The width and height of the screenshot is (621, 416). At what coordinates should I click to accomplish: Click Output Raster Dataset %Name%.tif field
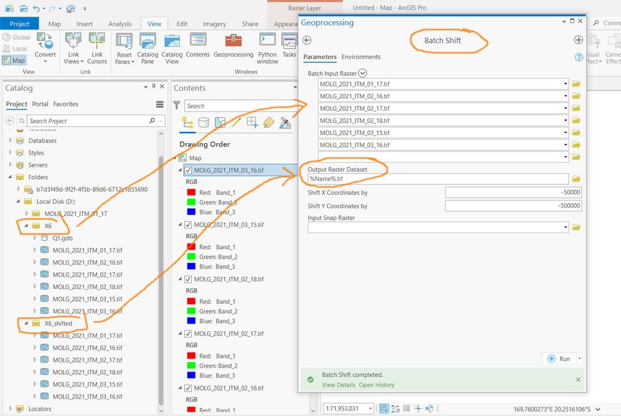(x=438, y=179)
